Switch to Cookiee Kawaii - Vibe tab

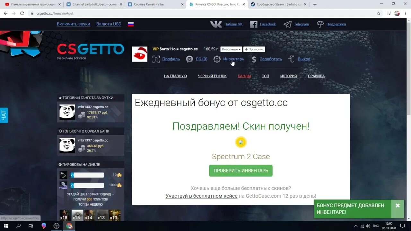pos(156,4)
